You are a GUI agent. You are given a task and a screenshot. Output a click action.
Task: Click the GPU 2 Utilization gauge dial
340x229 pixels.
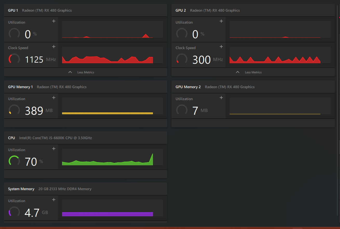pos(182,33)
